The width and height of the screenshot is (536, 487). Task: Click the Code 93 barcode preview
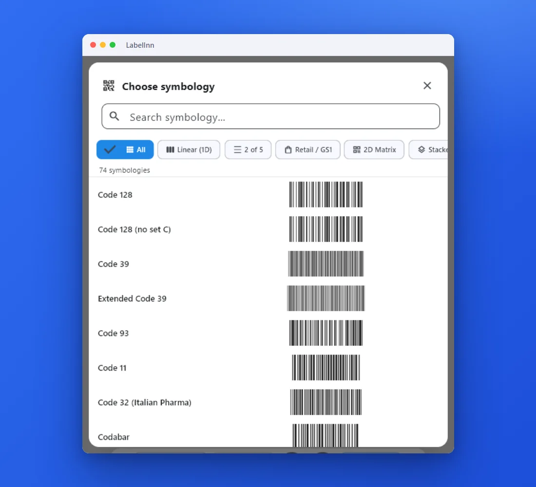coord(326,333)
